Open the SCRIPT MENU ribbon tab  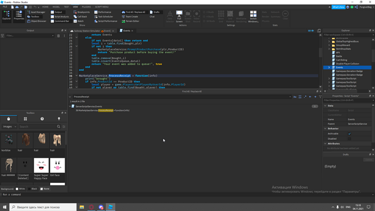[102, 7]
